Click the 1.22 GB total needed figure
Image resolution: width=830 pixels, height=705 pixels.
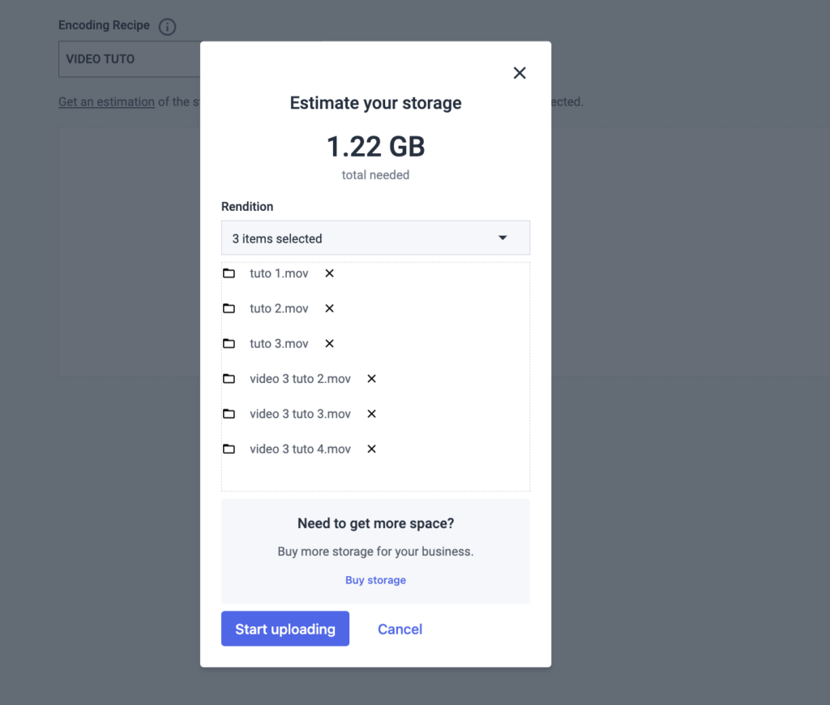click(375, 147)
